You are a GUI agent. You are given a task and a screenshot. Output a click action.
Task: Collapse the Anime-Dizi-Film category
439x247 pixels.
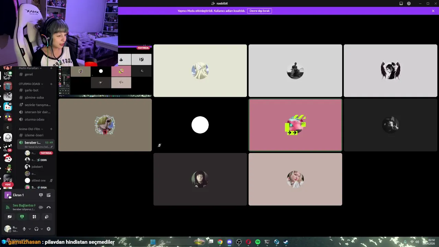31,129
